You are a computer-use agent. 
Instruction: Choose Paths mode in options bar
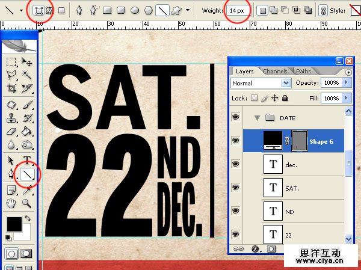coord(49,10)
